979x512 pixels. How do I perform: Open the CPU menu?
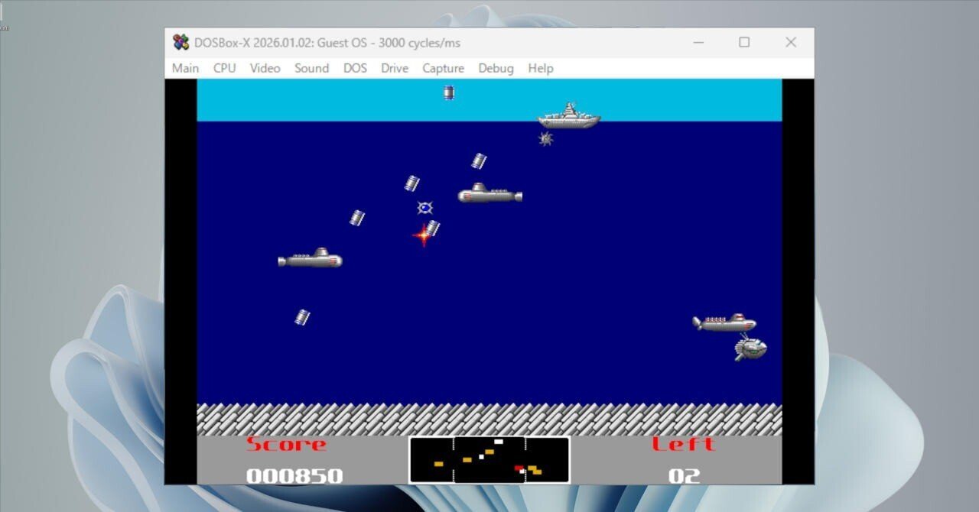click(x=223, y=68)
